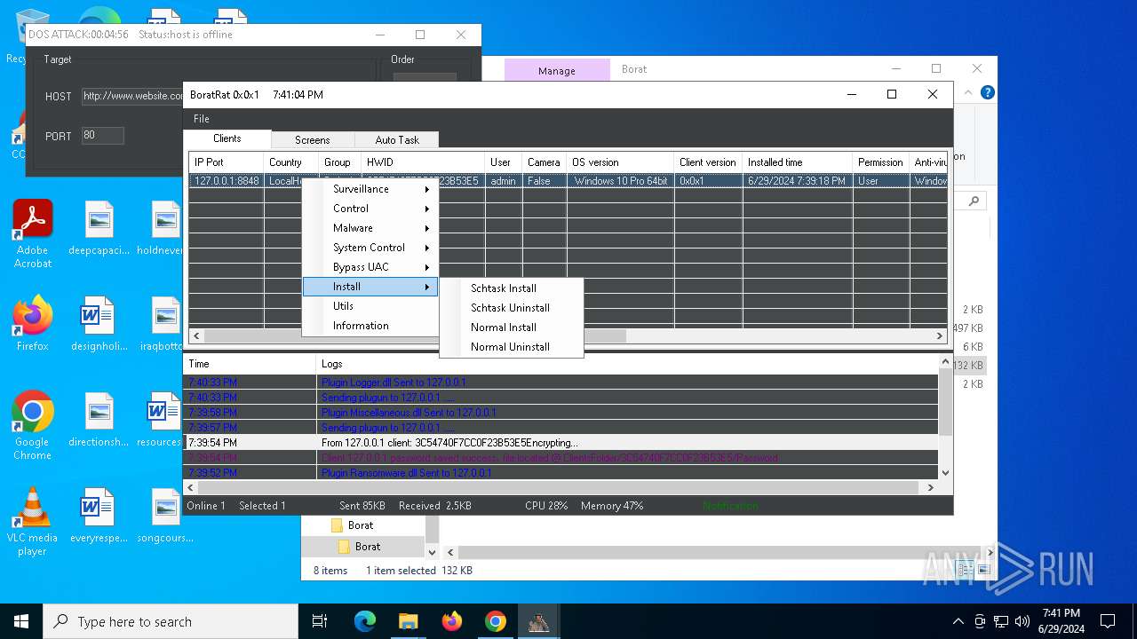Click the taskbar search box
This screenshot has width=1137, height=639.
click(x=171, y=621)
